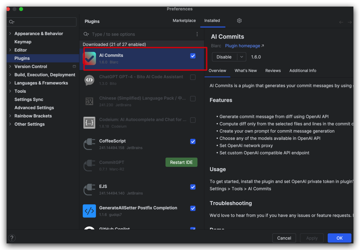
Task: Disable the EJS plugin checkbox
Action: (x=193, y=187)
